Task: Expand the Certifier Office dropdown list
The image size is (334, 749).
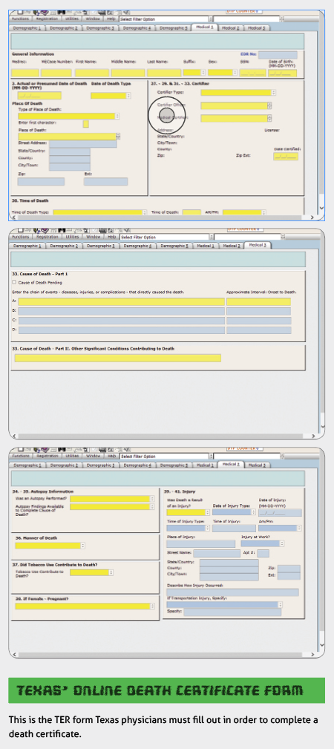Action: (x=236, y=105)
